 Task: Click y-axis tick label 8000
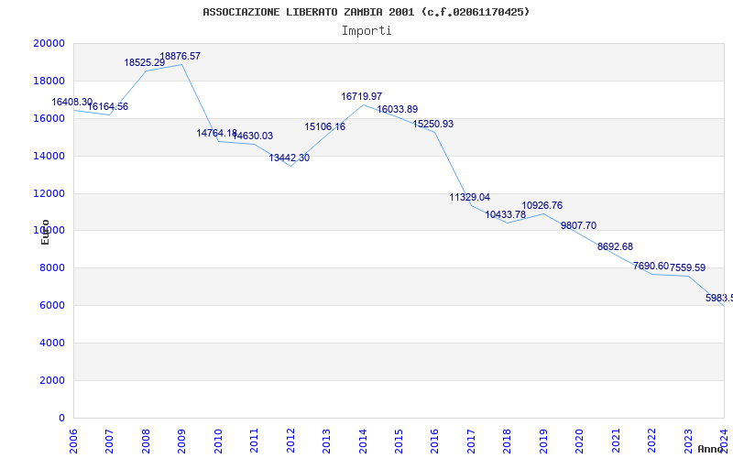coord(51,268)
